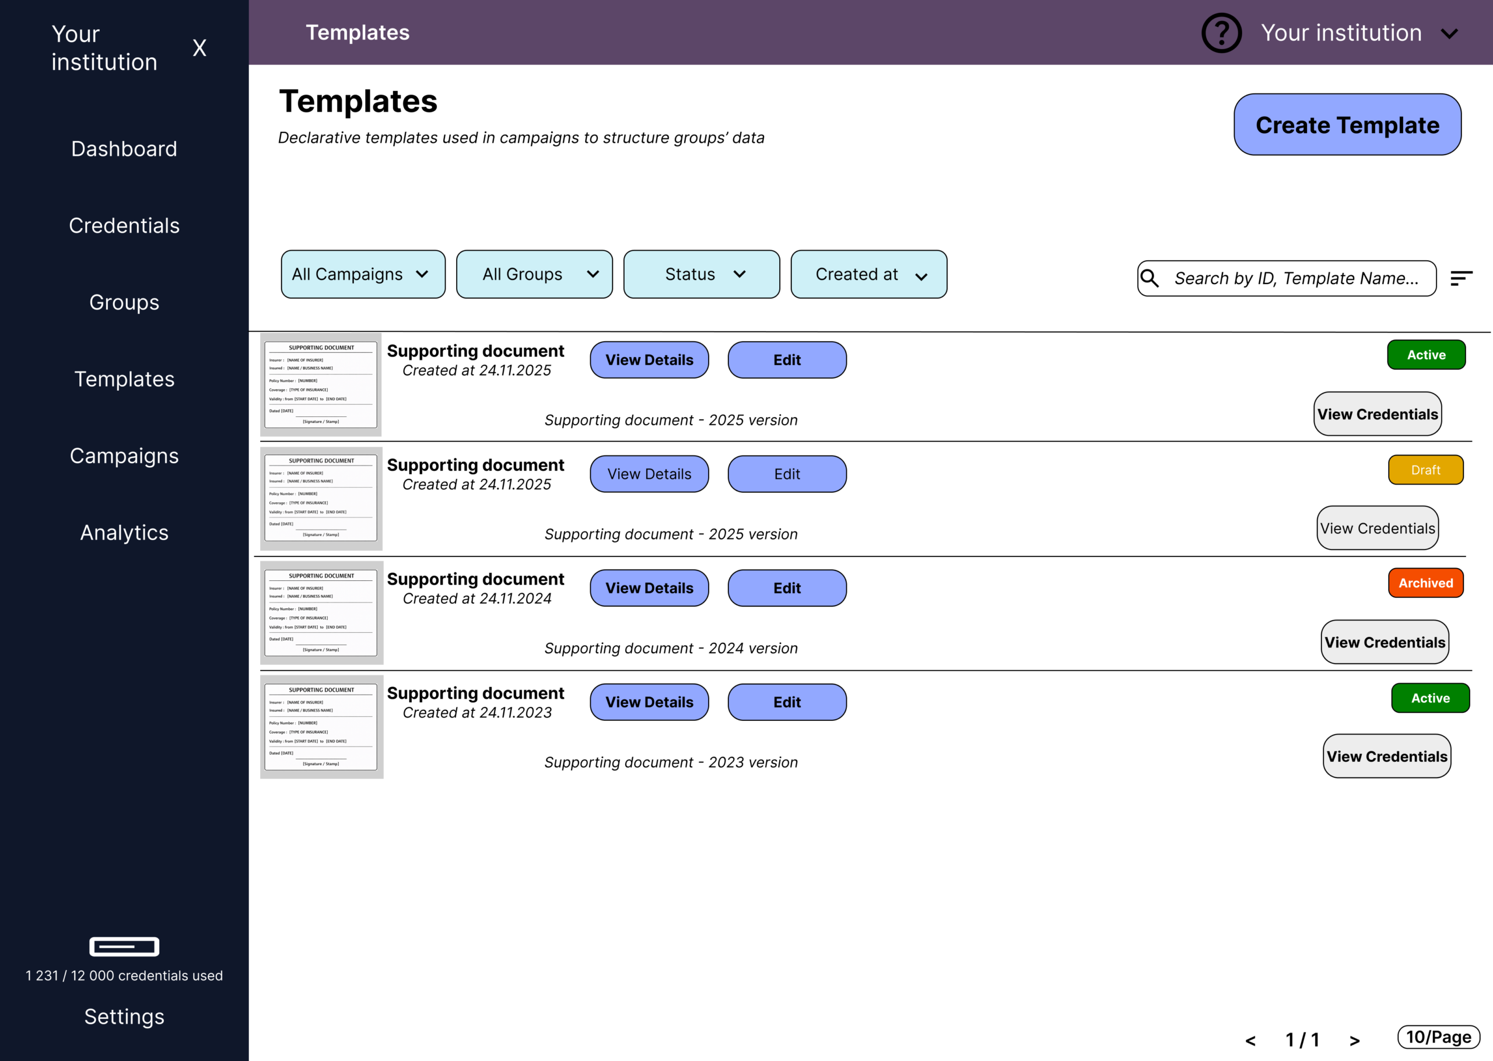Edit the Draft supporting document template
The width and height of the screenshot is (1493, 1061).
[x=787, y=474]
